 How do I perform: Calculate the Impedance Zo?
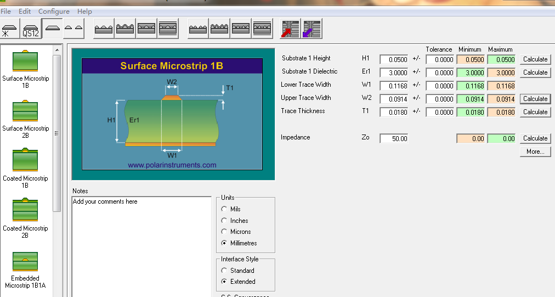(535, 138)
